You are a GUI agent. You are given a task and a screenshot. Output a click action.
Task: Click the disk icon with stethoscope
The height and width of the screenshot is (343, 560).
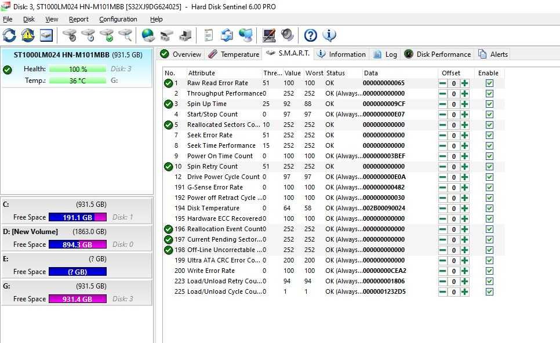70,35
